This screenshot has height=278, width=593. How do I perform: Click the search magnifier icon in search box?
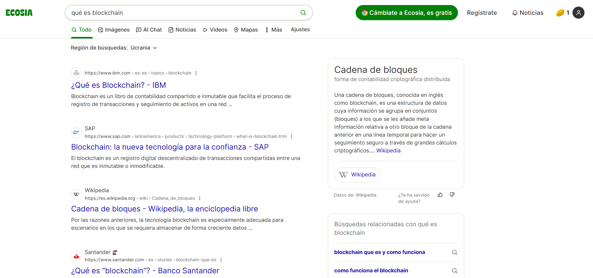tap(303, 13)
